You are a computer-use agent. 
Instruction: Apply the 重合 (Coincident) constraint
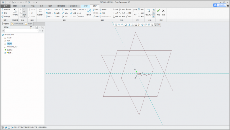(x=122, y=17)
